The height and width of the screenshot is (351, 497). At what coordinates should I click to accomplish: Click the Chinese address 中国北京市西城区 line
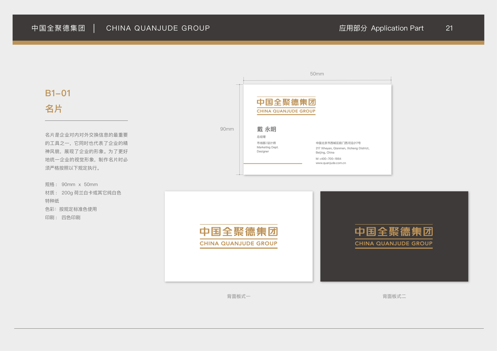click(338, 143)
